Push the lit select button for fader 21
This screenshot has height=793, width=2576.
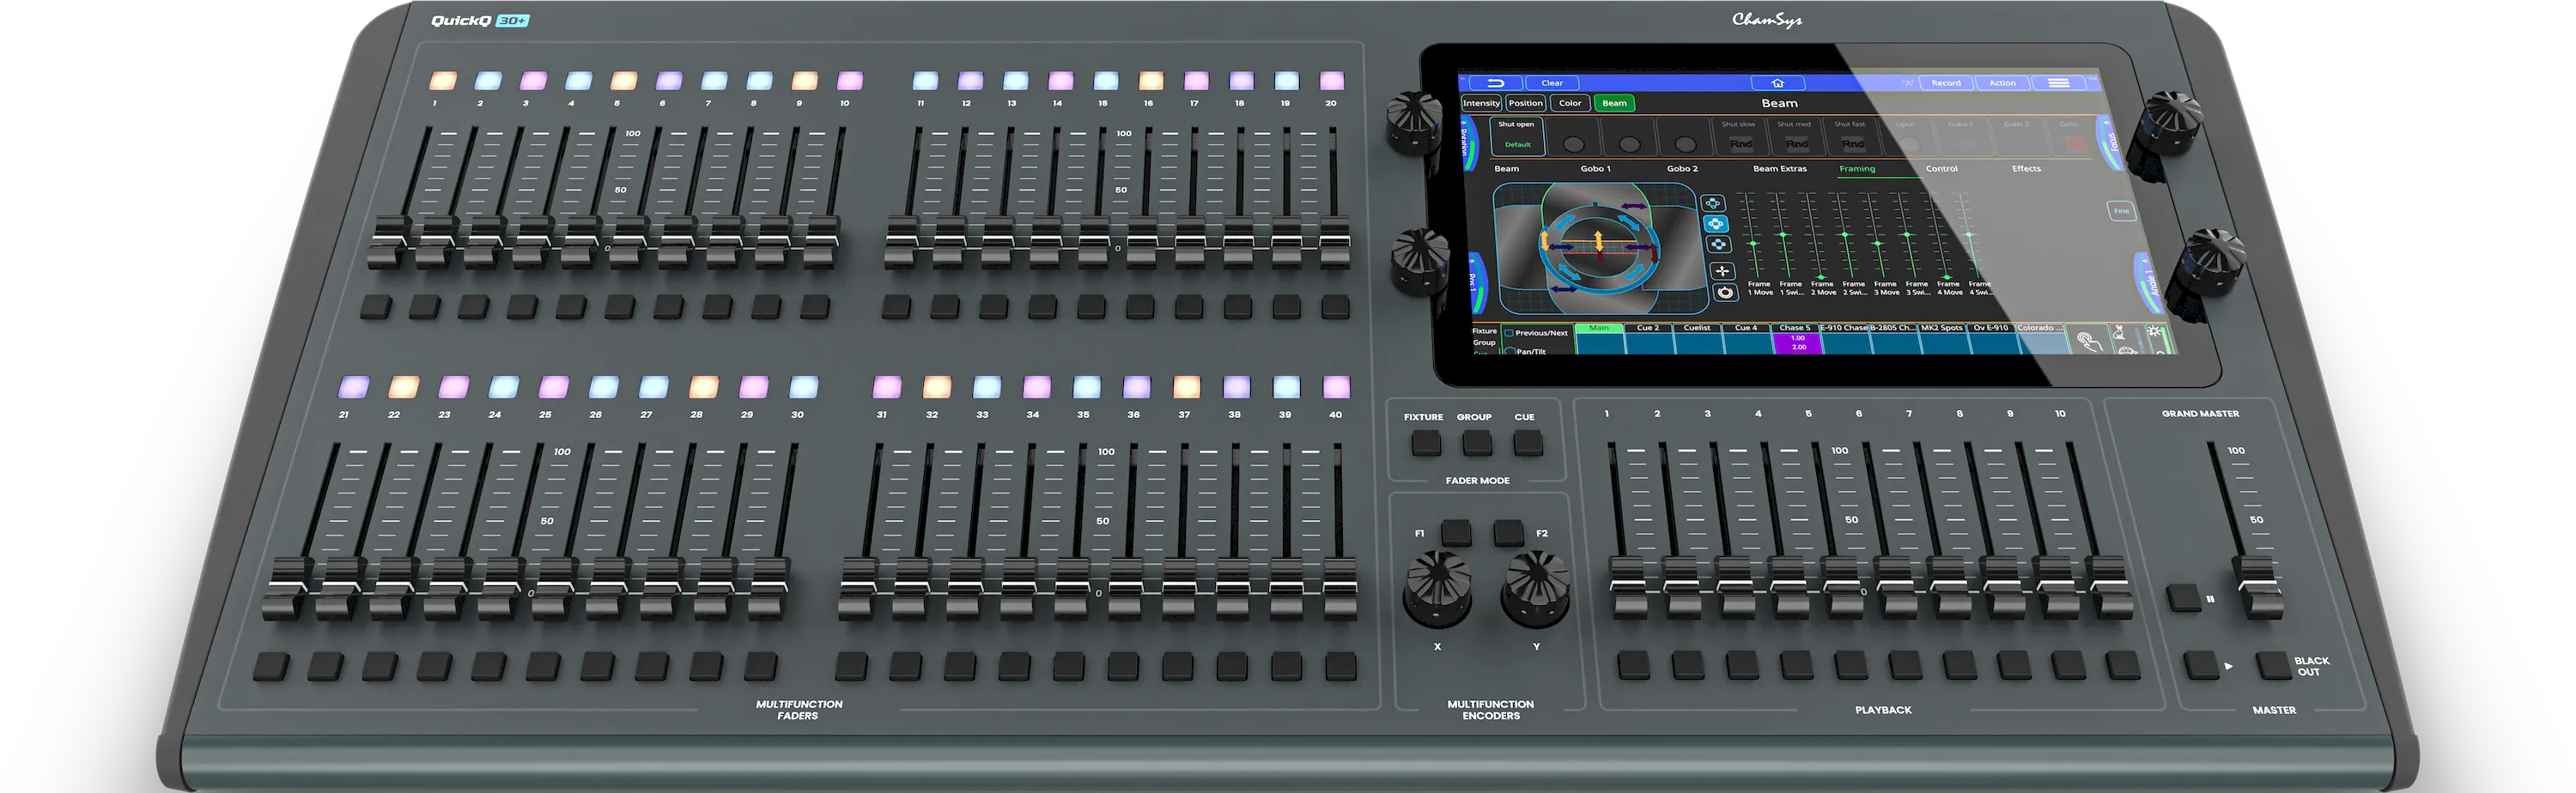[354, 387]
